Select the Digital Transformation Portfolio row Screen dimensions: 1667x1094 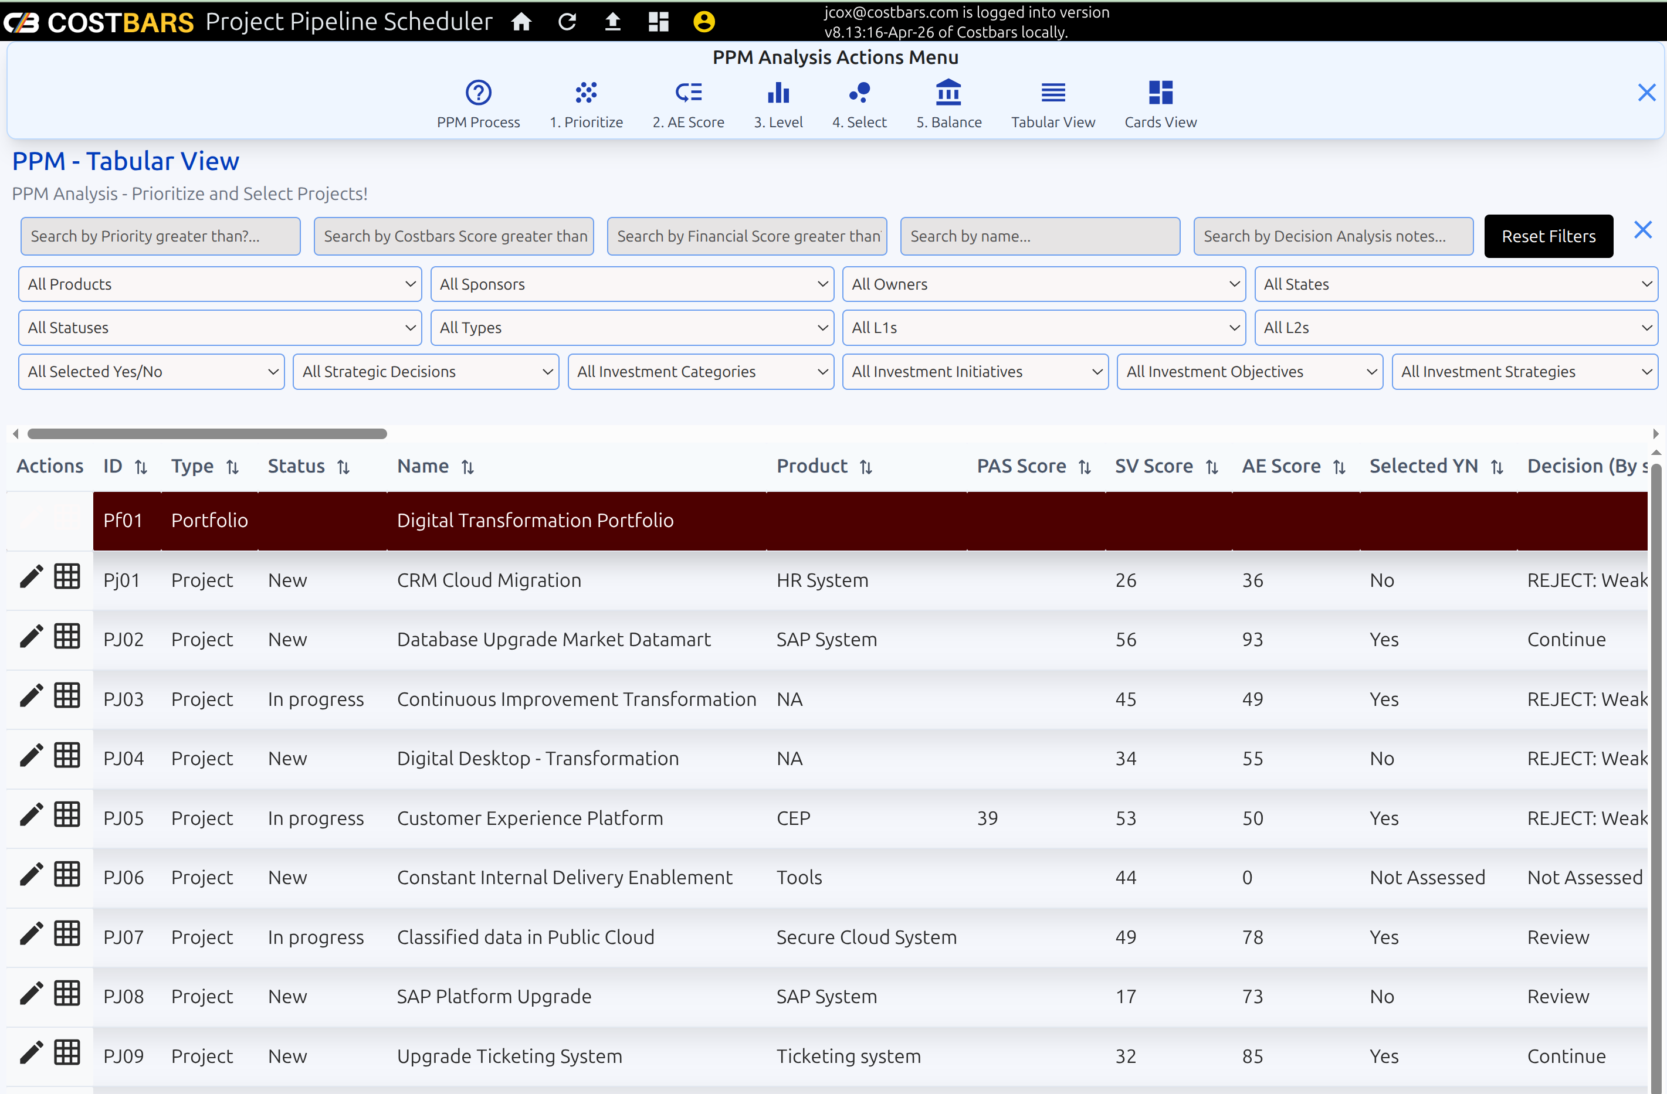pyautogui.click(x=870, y=521)
